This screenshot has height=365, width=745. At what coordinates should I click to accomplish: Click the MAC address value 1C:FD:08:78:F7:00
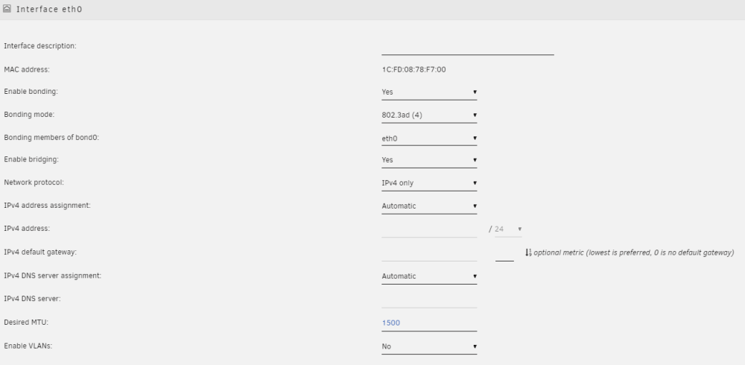point(413,70)
